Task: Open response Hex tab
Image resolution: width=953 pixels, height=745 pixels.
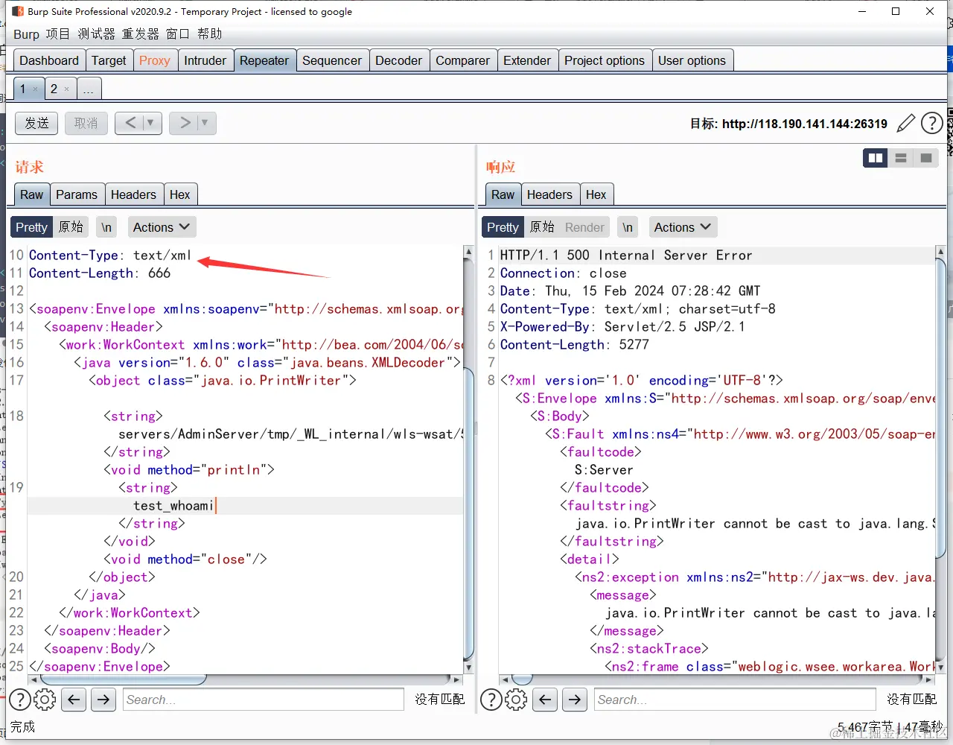Action: pos(596,194)
